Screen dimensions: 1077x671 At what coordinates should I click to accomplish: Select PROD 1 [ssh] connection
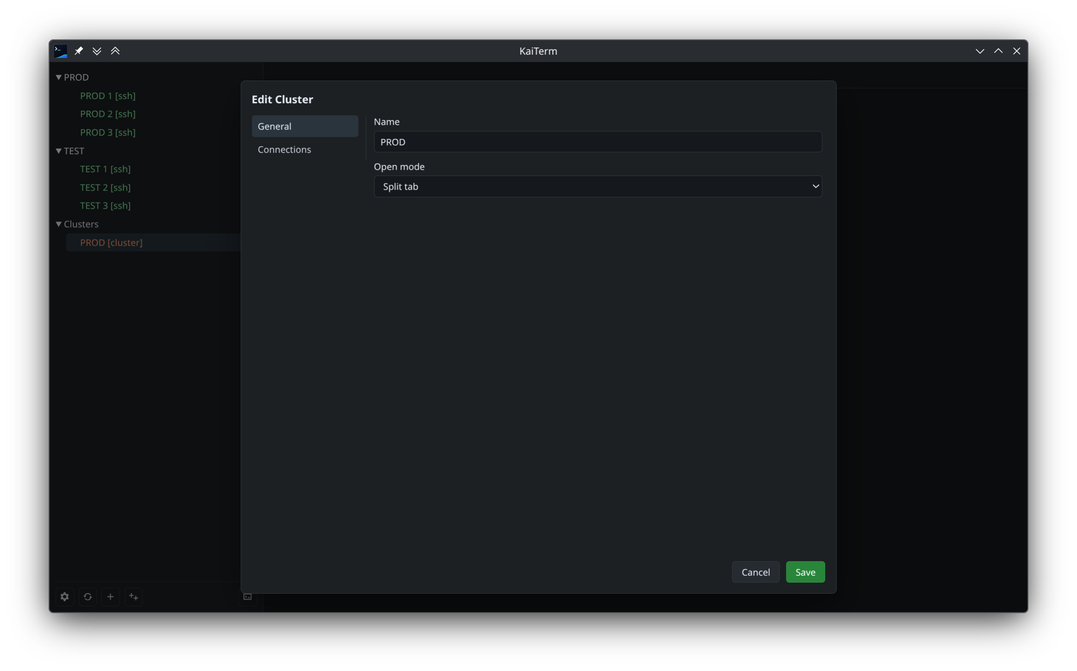tap(107, 95)
